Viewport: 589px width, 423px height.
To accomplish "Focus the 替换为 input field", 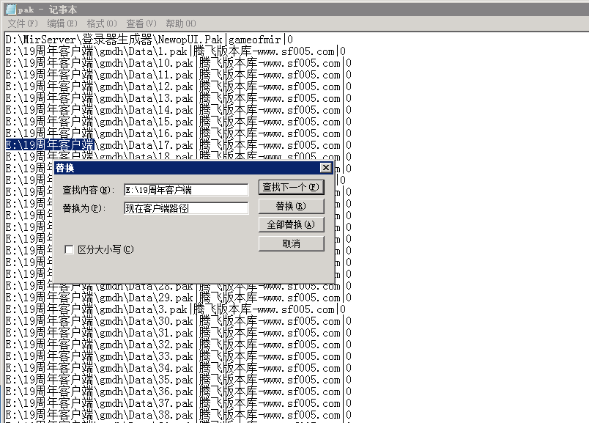I will [x=186, y=208].
